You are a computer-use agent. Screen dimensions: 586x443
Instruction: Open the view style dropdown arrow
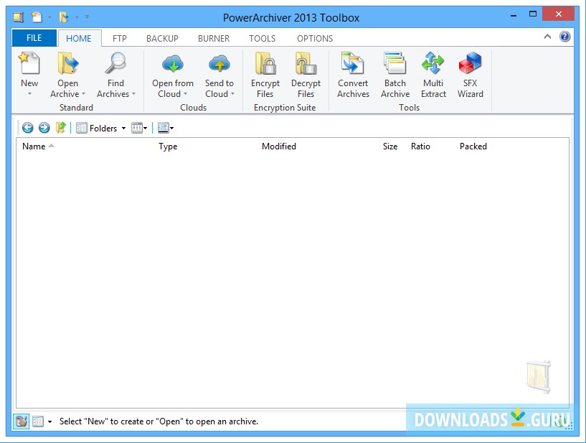pos(146,129)
